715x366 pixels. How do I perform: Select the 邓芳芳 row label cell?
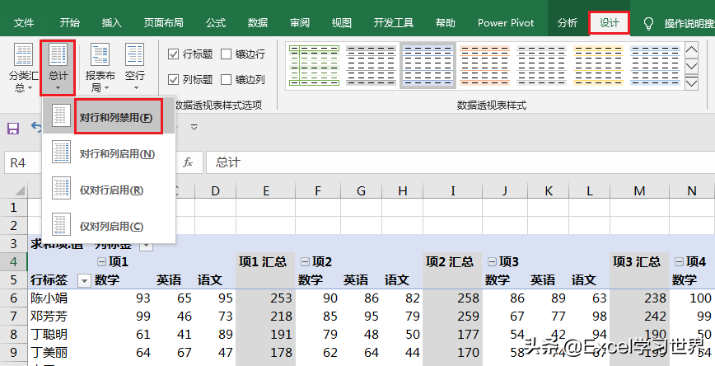pos(60,316)
